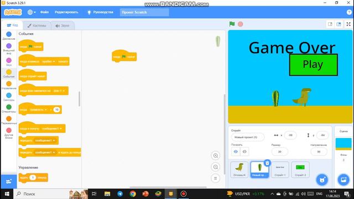Click the green flag to run project

[232, 24]
